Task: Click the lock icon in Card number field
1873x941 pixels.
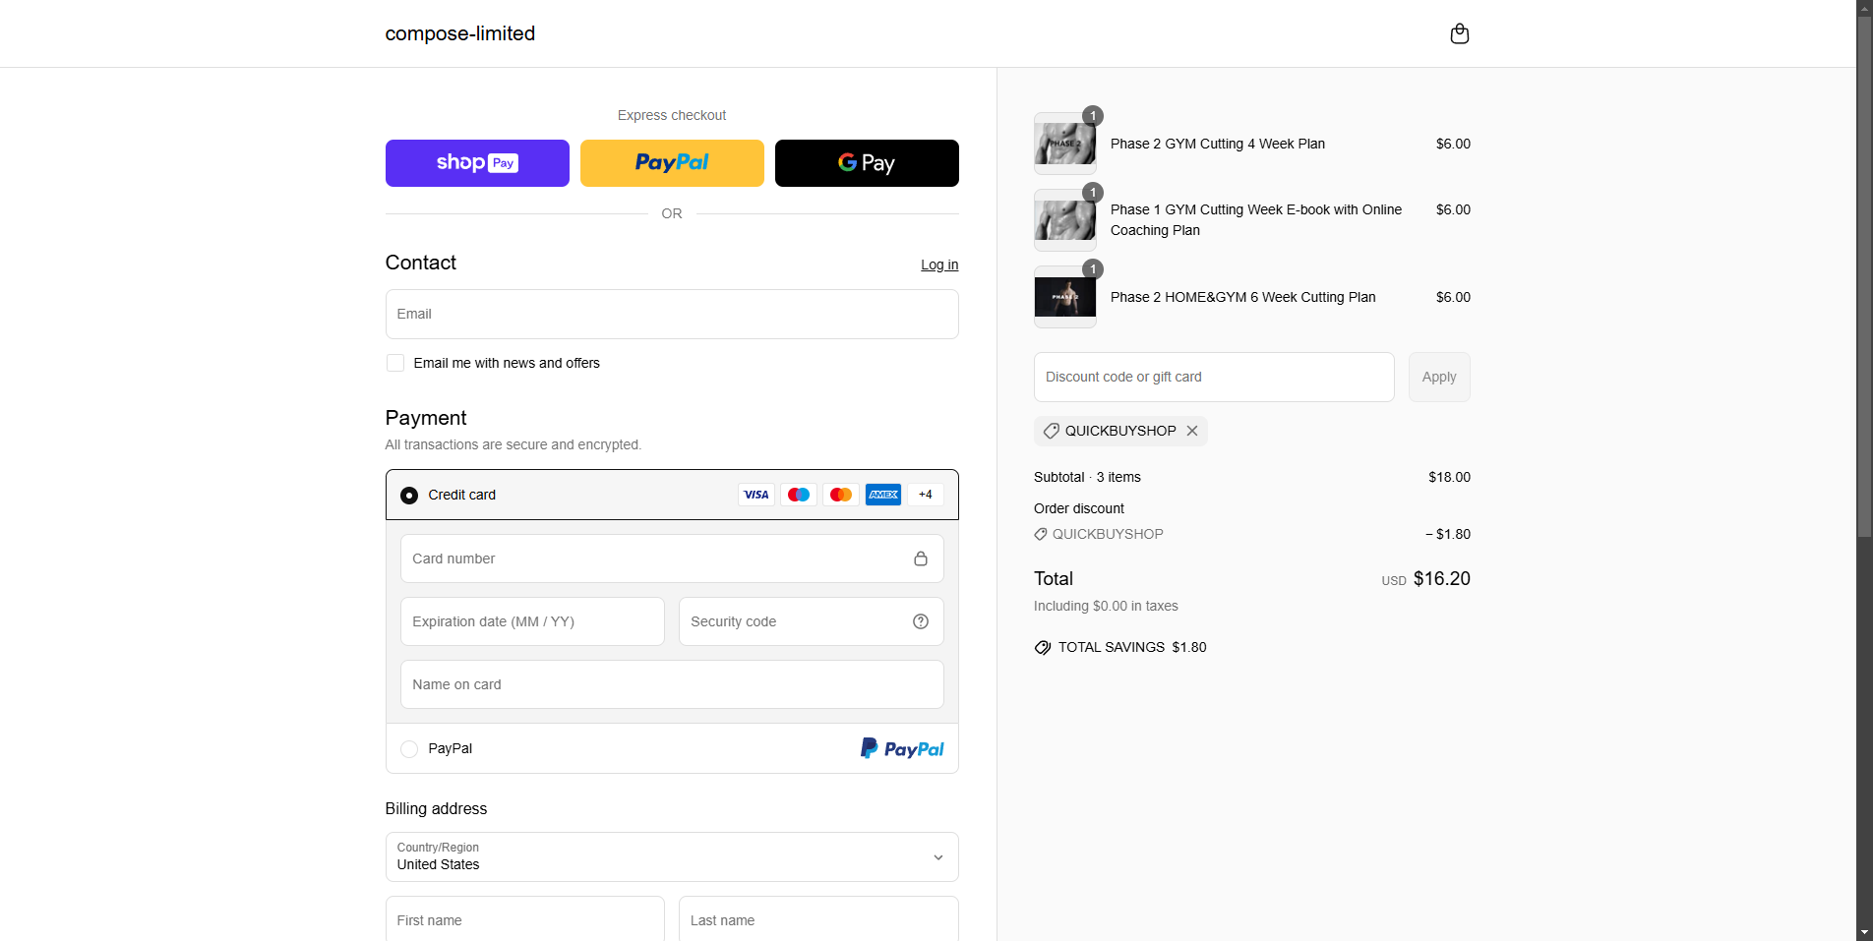Action: (921, 559)
